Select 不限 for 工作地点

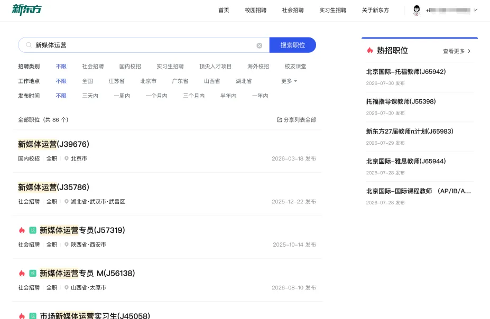coord(61,81)
